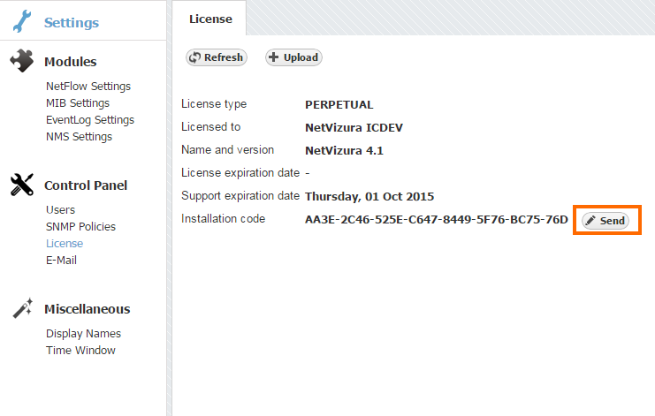The height and width of the screenshot is (416, 655).
Task: Click the Miscellaneous magic wand icon
Action: coord(22,308)
